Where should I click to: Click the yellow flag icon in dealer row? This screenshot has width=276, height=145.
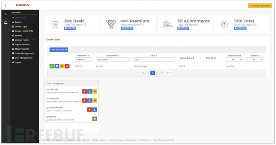point(62,66)
